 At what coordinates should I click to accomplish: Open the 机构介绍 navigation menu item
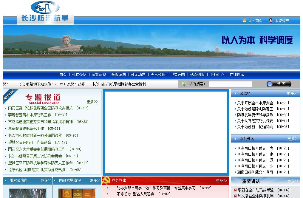[79, 75]
